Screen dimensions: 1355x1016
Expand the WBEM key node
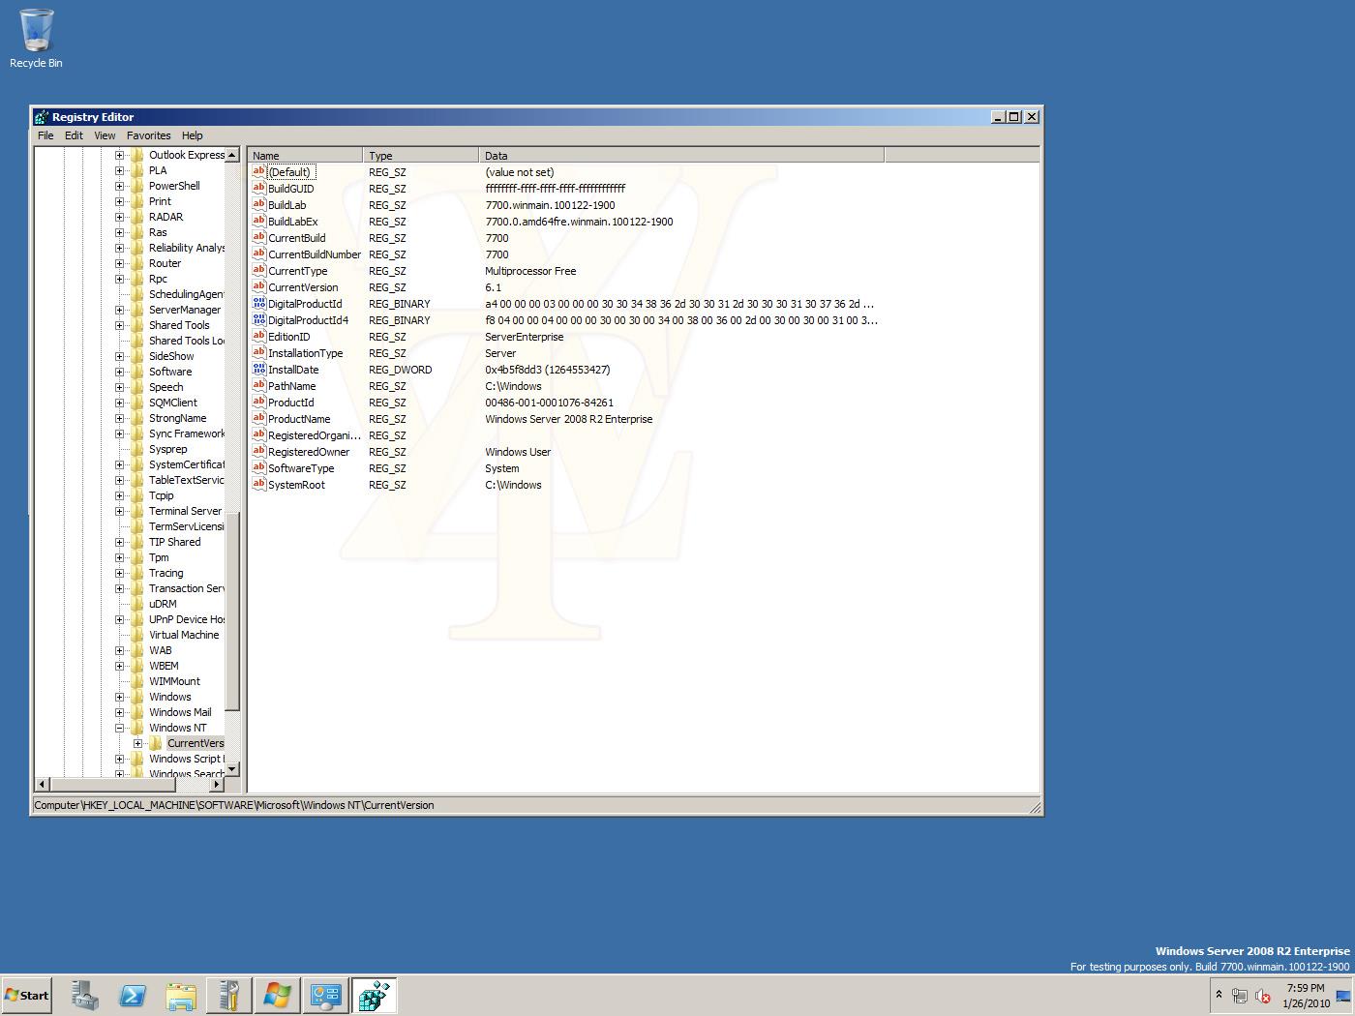point(120,666)
